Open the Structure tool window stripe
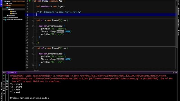 1,86
